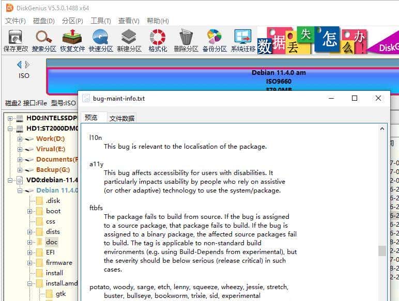
Task: Click the css folder icon
Action: pos(39,221)
